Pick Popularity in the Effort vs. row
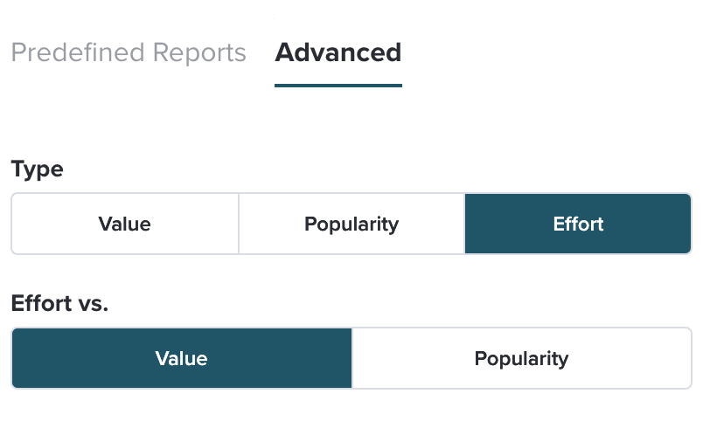This screenshot has height=428, width=717. (522, 358)
